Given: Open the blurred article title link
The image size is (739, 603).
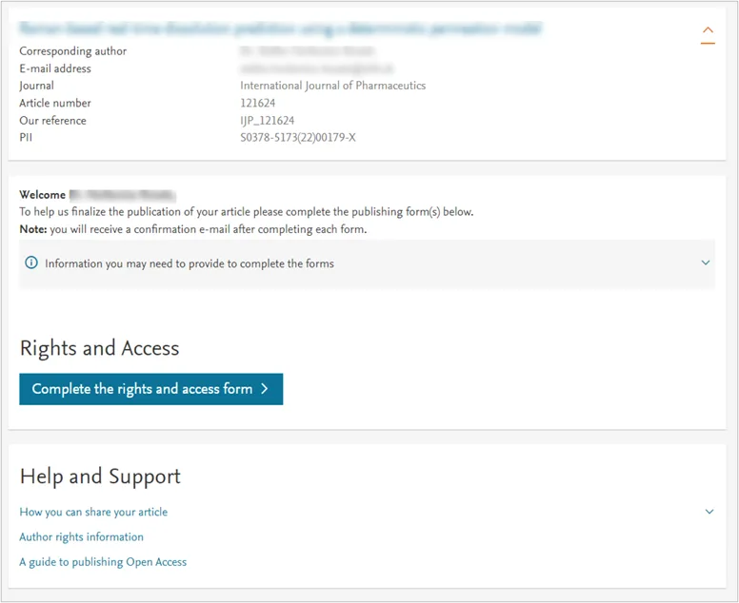Looking at the screenshot, I should (280, 29).
